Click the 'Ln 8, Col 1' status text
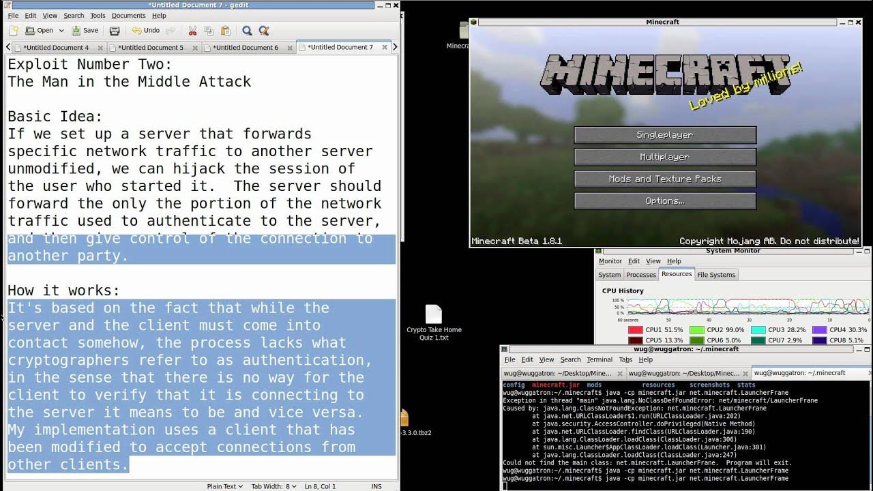Screen dimensions: 873x491 320,486
